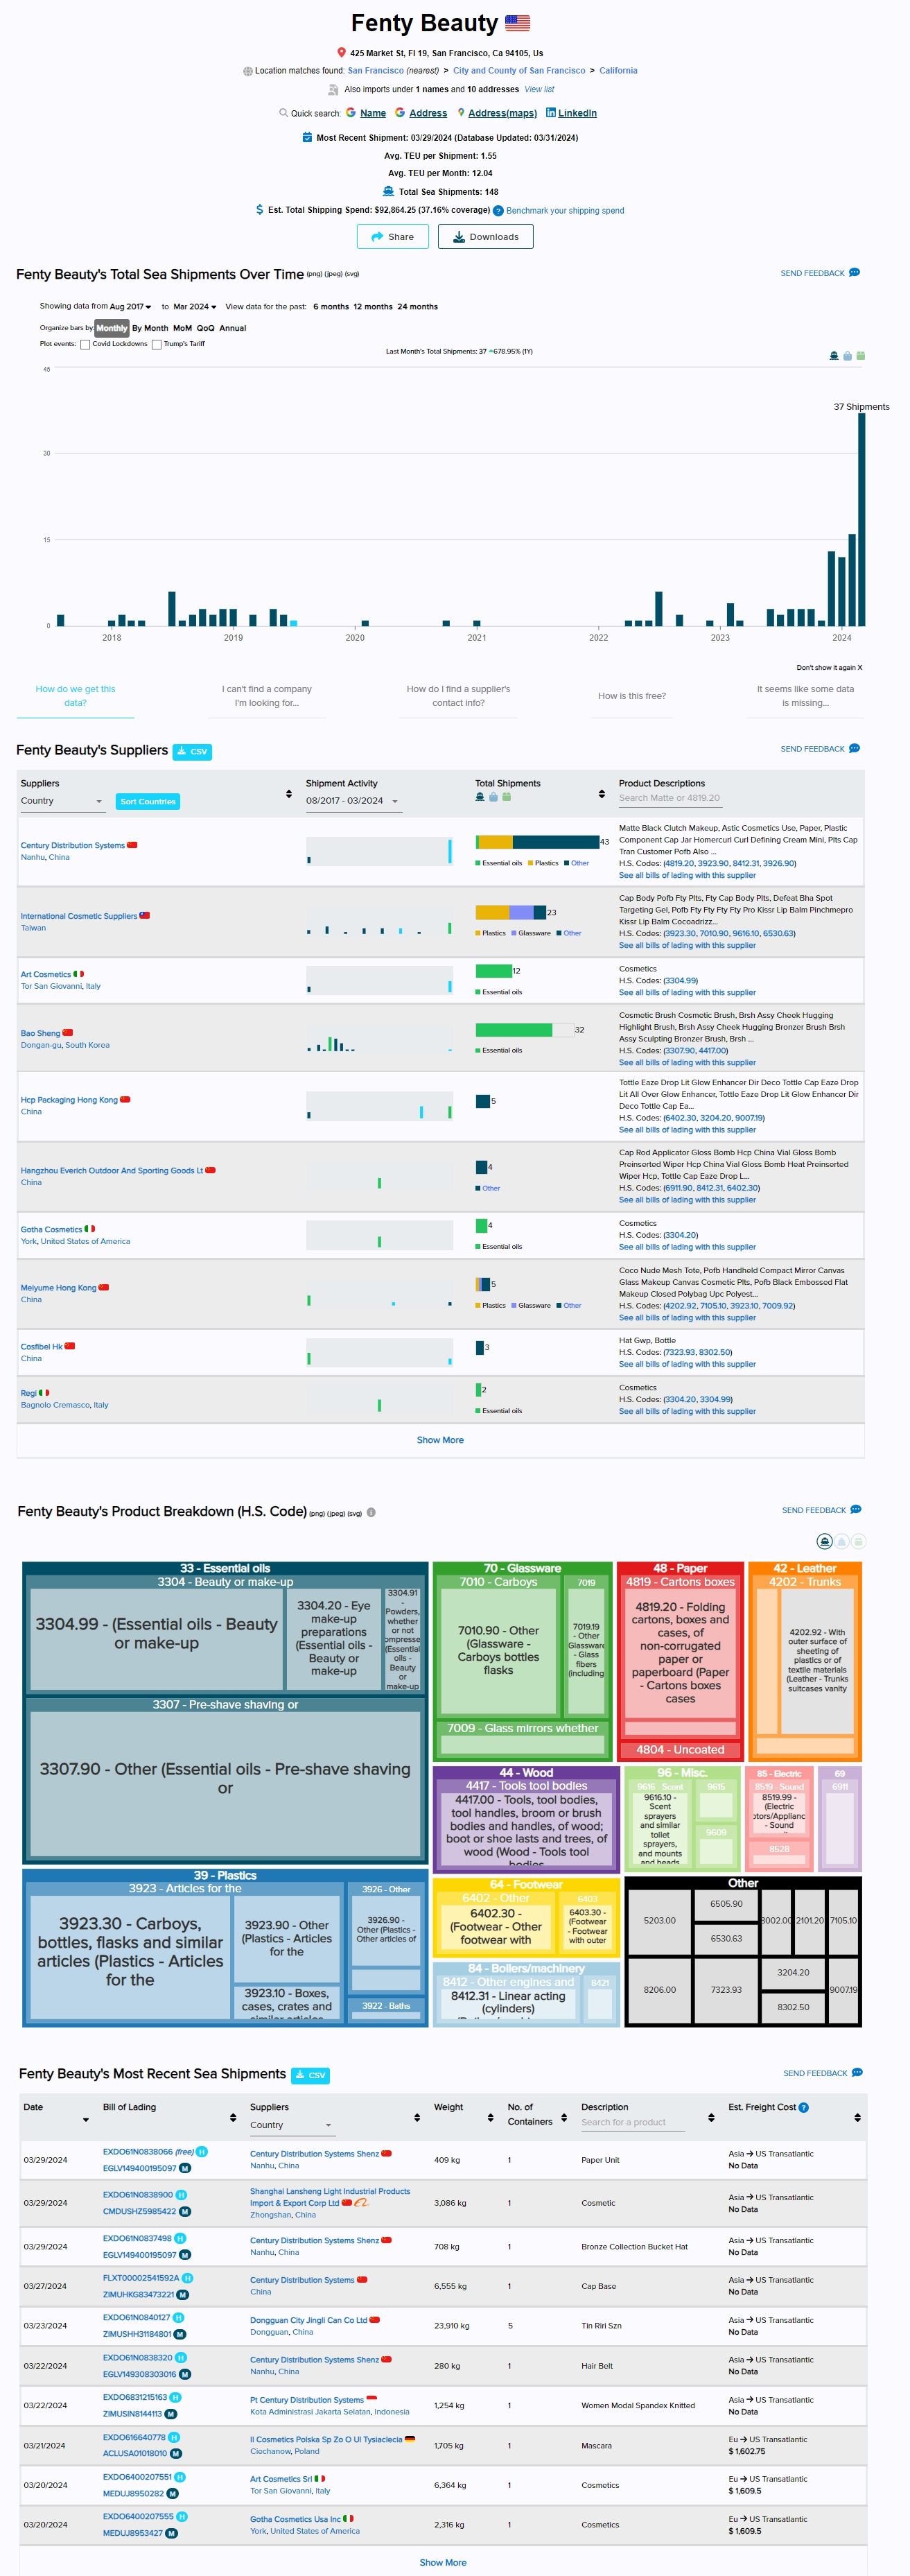Screen dimensions: 910x2576
Task: Open the Aug 2017 start date dropdown
Action: (130, 307)
